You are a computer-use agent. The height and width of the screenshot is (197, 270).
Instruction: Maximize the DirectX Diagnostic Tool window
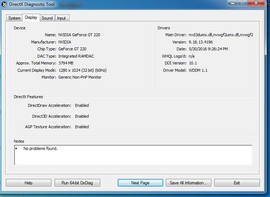tap(242, 3)
